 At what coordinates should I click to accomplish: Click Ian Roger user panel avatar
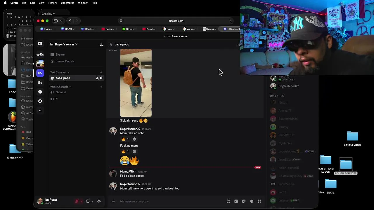pos(40,201)
